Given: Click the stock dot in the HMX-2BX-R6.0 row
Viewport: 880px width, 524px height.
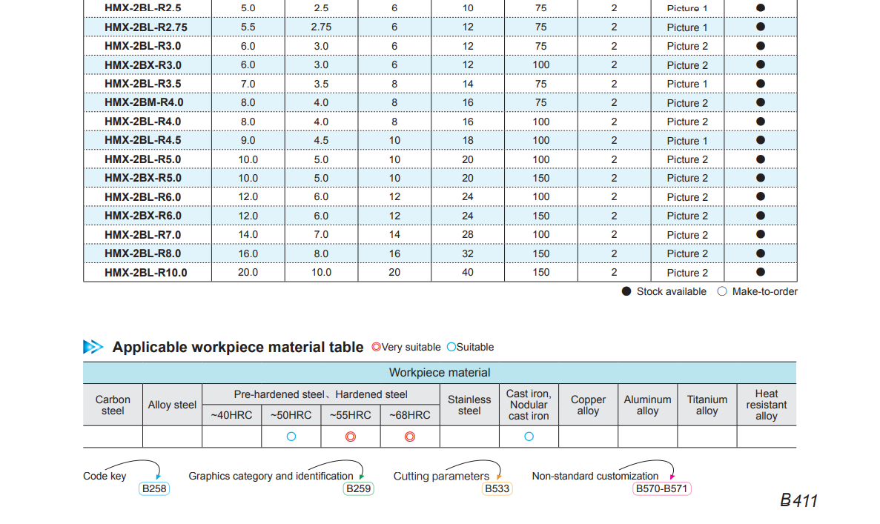Looking at the screenshot, I should tap(760, 216).
